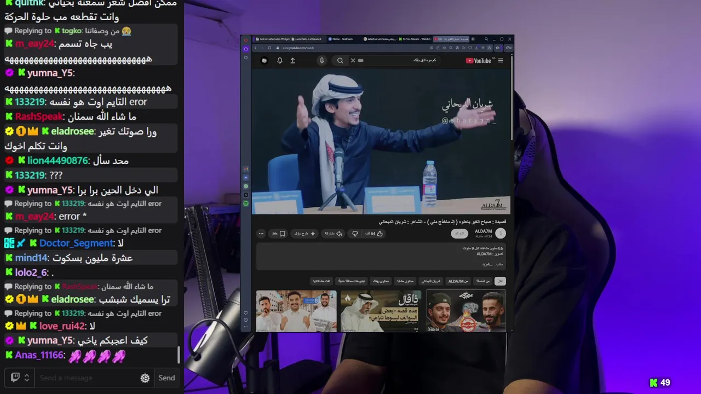The height and width of the screenshot is (394, 701).
Task: Open the YouTube hamburger menu
Action: tap(501, 60)
